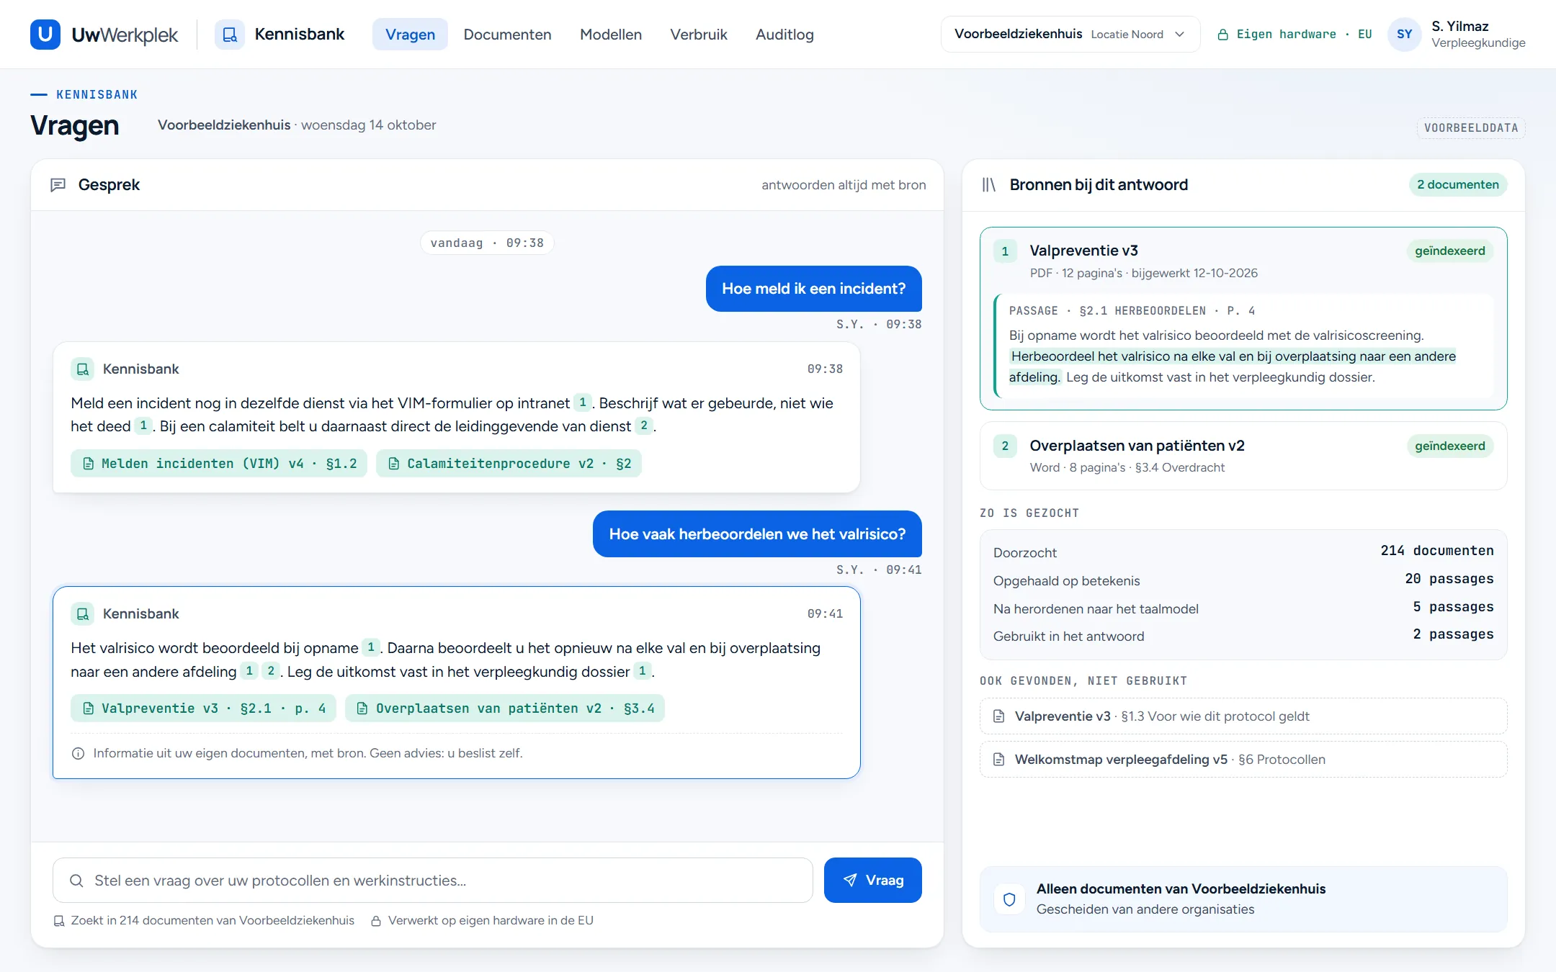Click the '2 documenten' badge
Screen dimensions: 1556x972
click(x=1457, y=185)
